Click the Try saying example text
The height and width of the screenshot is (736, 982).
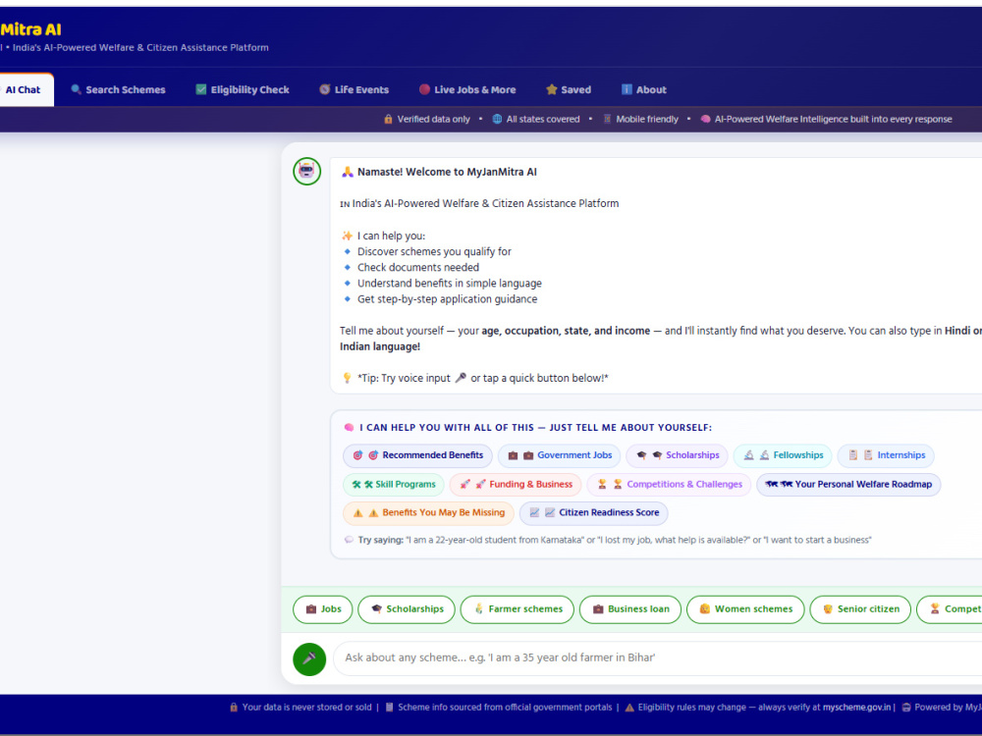(639, 540)
